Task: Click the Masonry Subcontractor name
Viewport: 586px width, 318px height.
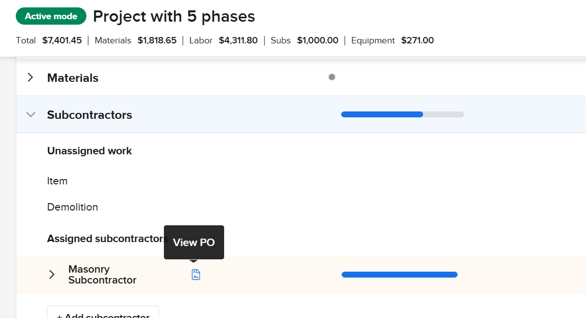Action: click(x=102, y=275)
